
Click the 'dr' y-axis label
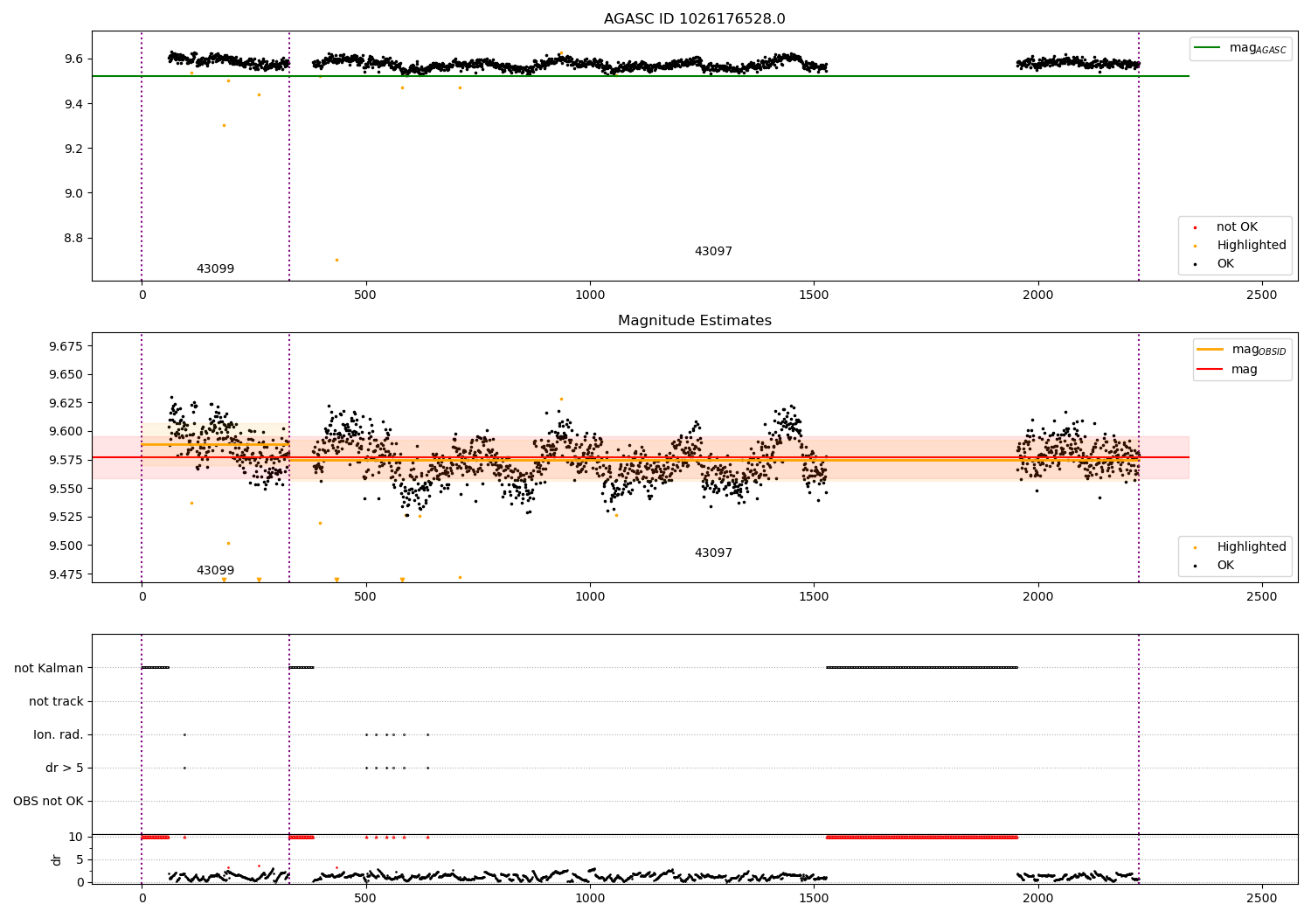click(x=57, y=859)
